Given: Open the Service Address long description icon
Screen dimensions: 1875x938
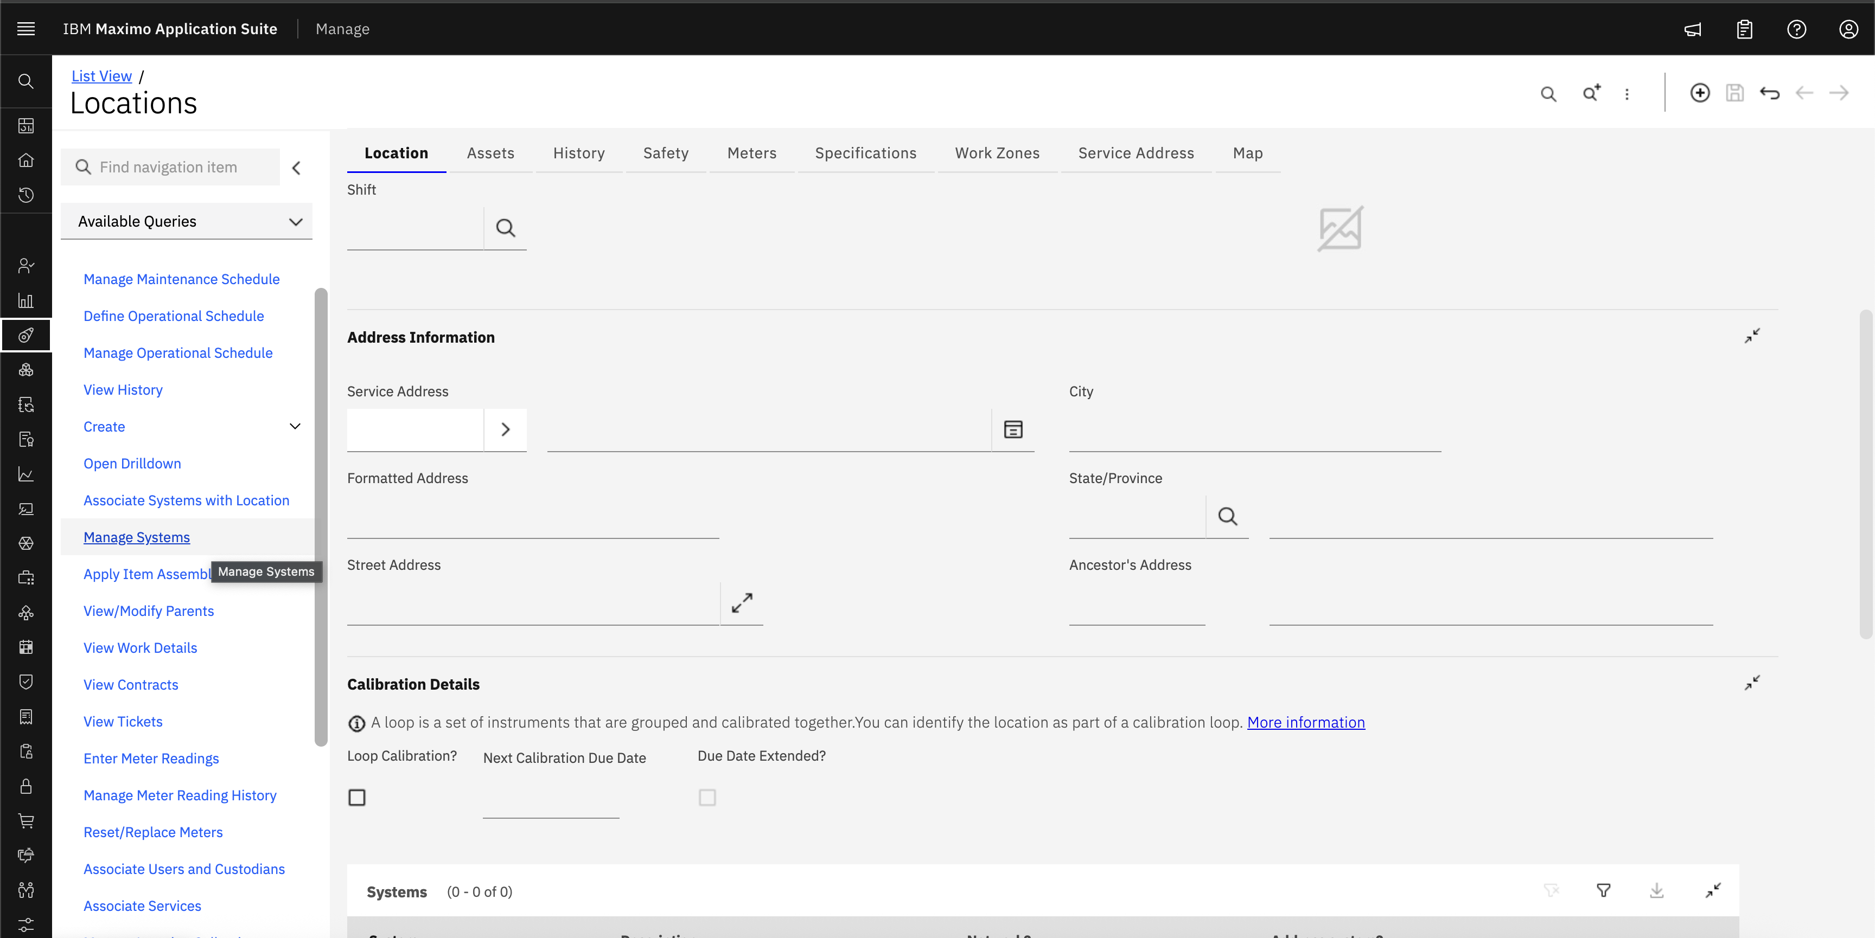Looking at the screenshot, I should 1013,429.
